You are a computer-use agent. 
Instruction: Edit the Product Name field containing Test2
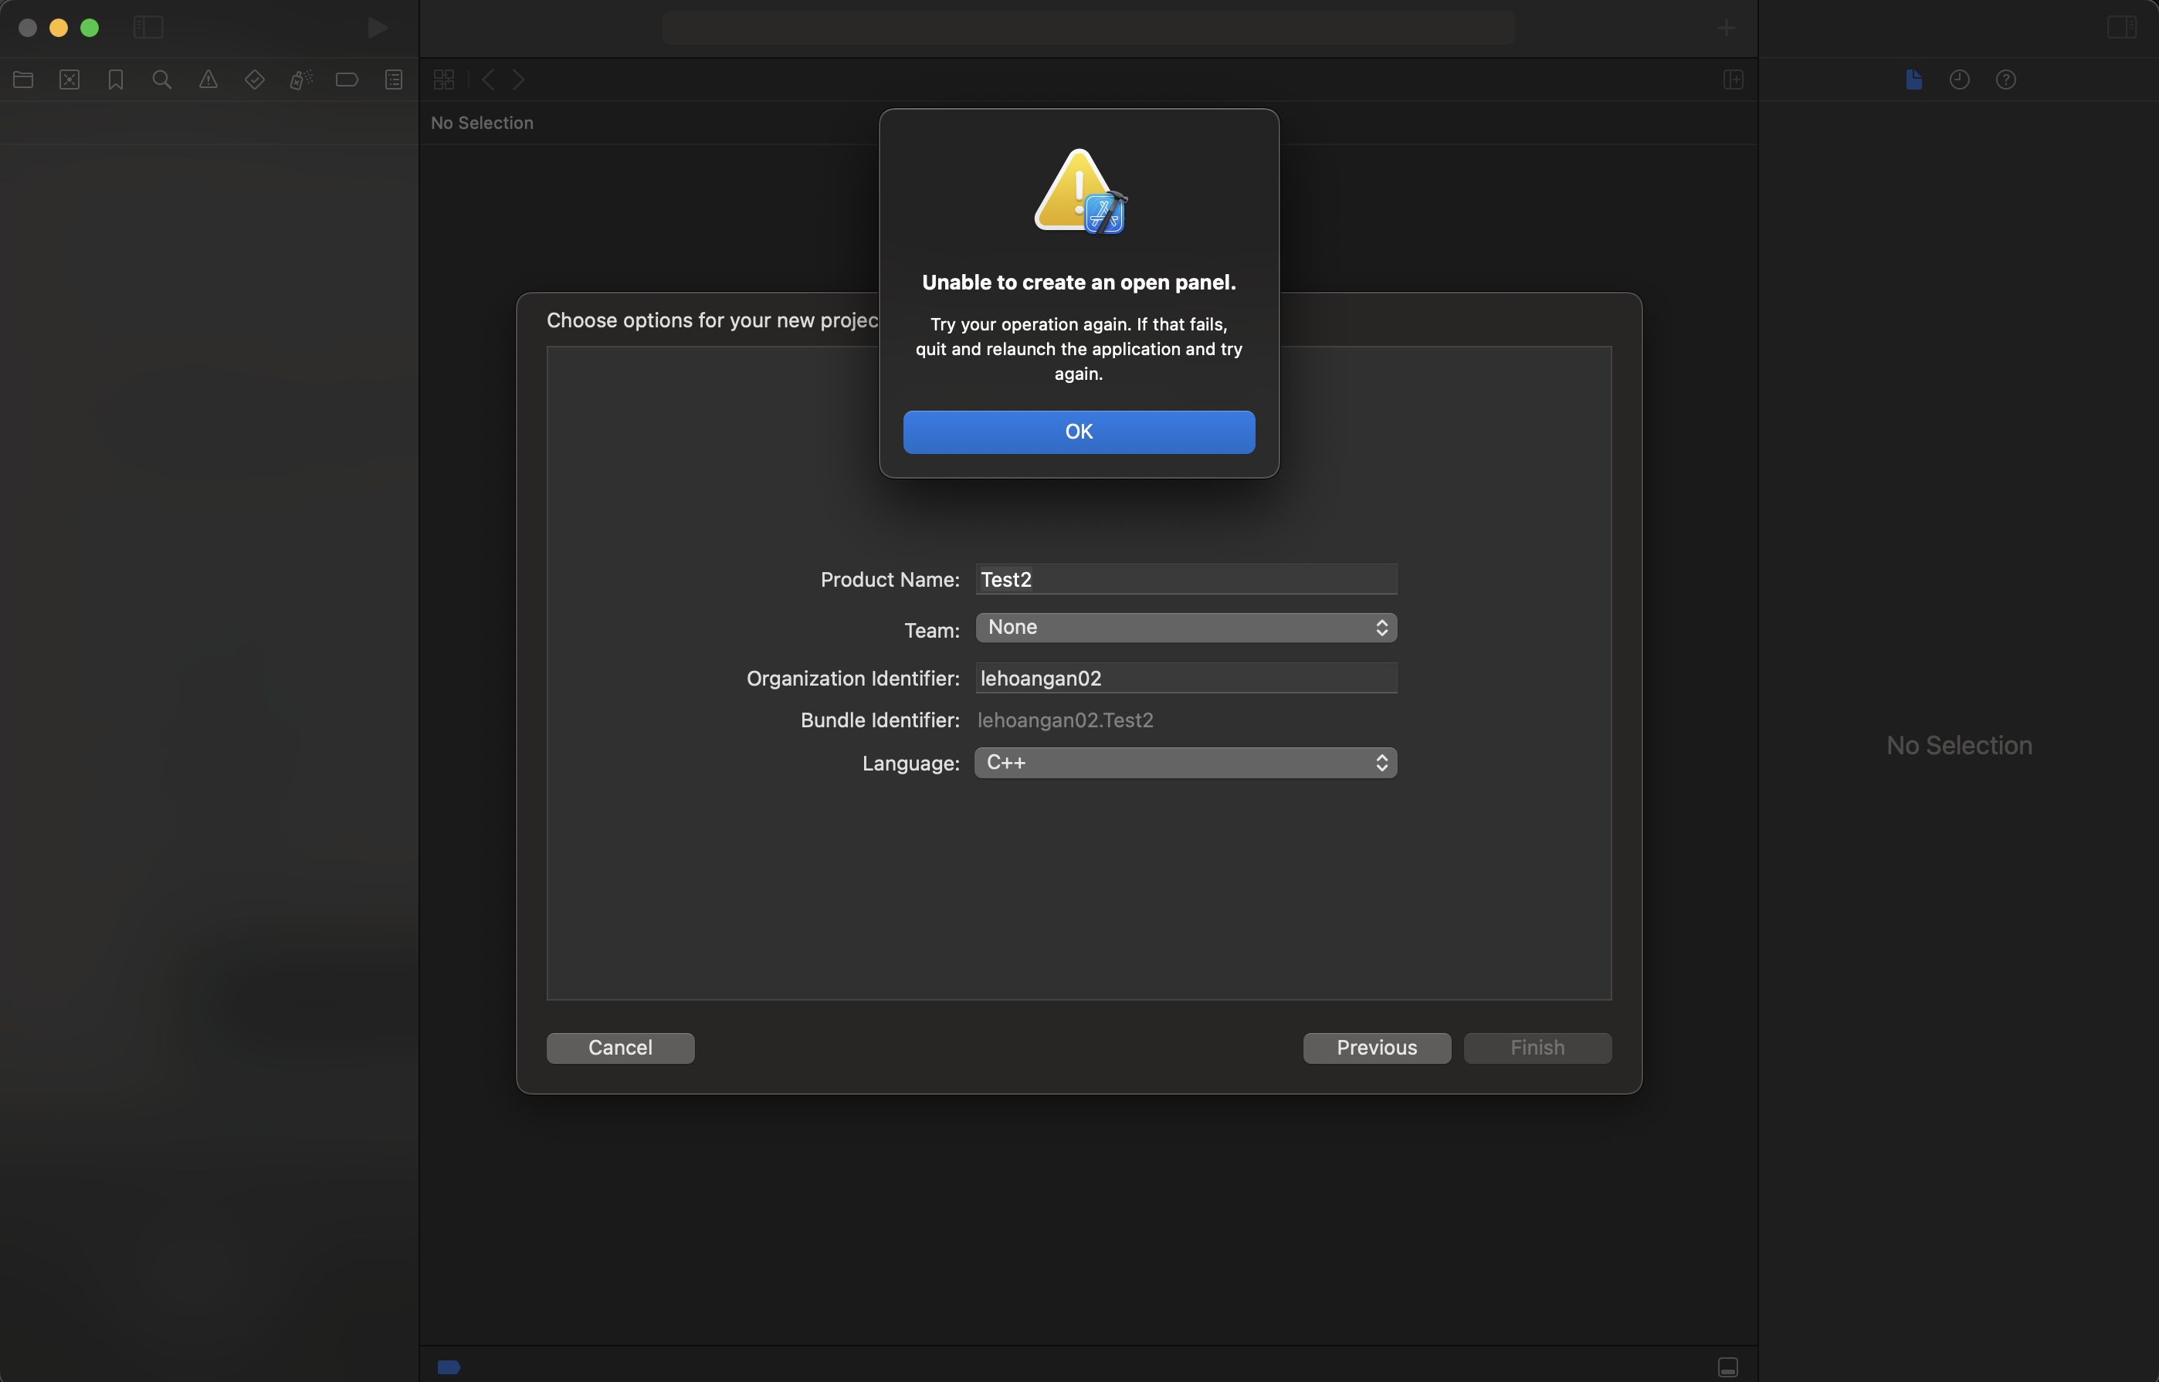point(1186,579)
